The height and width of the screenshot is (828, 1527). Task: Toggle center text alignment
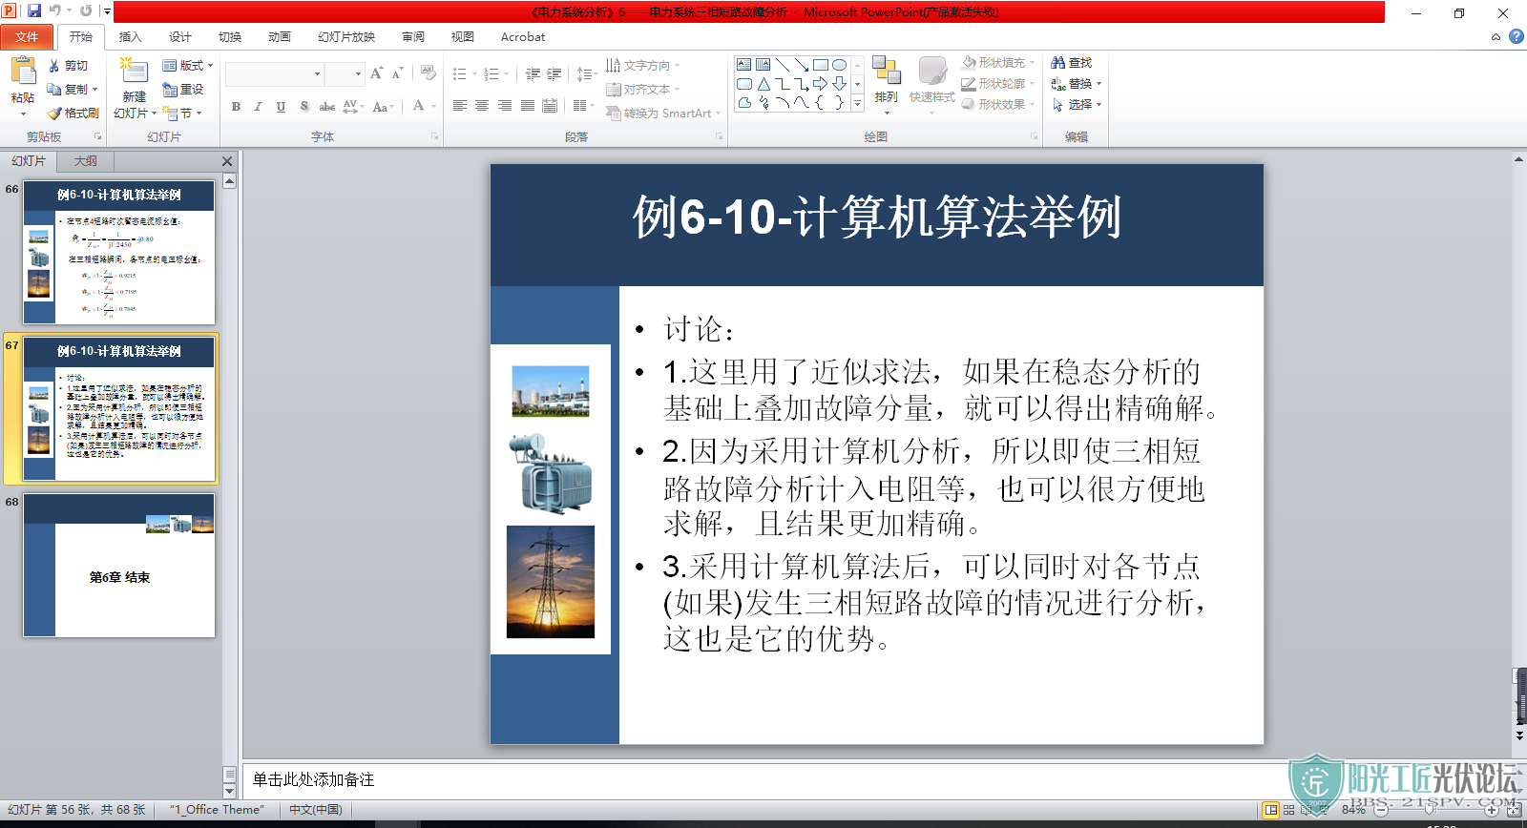[x=482, y=106]
